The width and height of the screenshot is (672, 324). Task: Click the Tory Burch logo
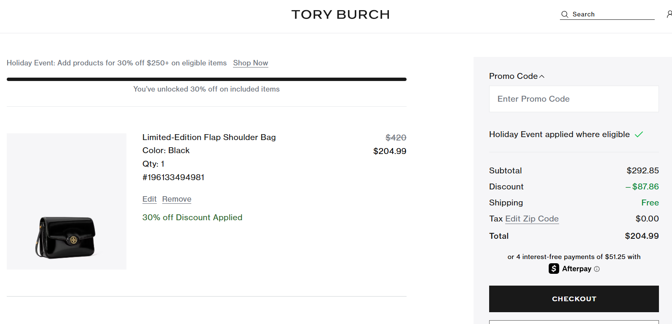coord(340,15)
